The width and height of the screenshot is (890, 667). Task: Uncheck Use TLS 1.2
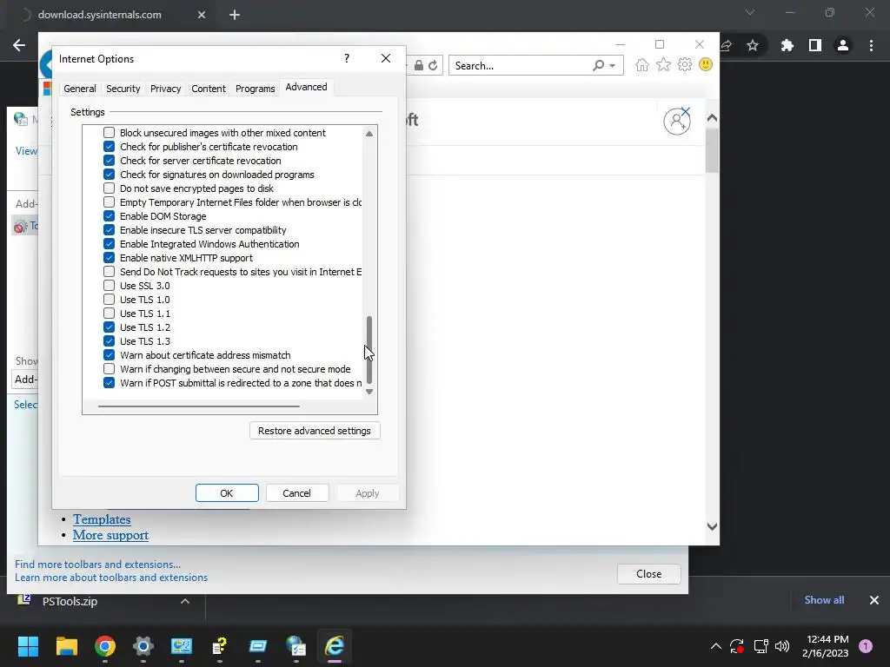[109, 327]
